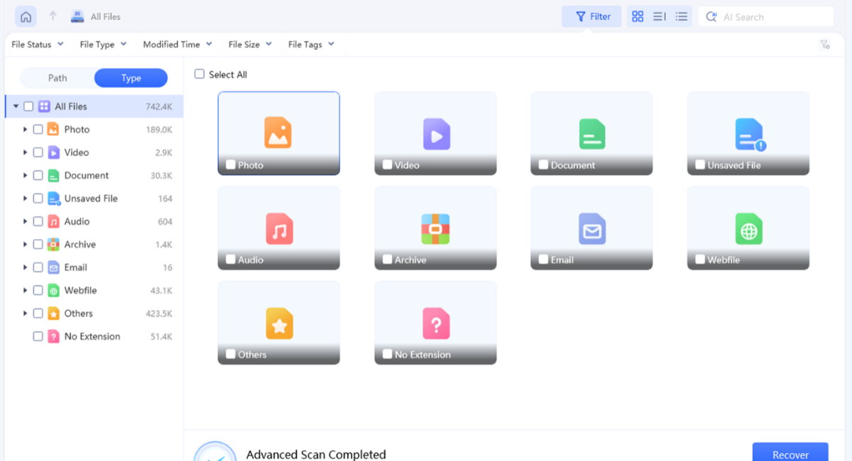Open the File Type dropdown filter
This screenshot has width=852, height=461.
103,45
